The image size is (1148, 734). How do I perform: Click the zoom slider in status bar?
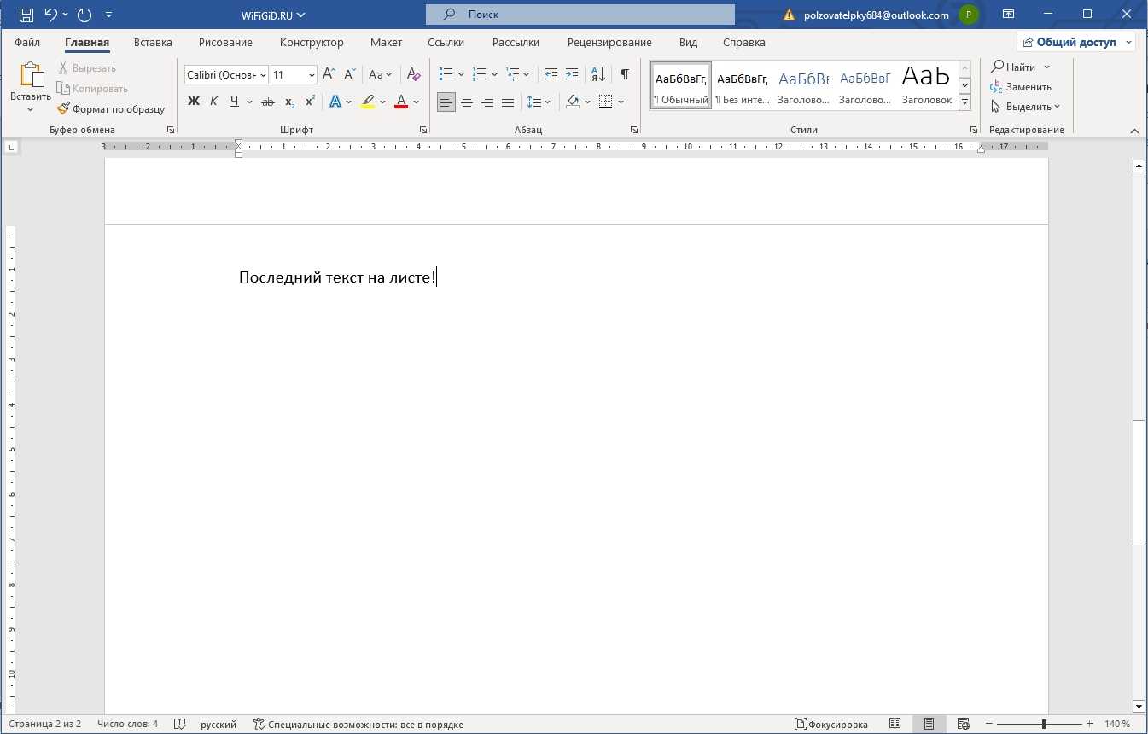click(x=1043, y=724)
